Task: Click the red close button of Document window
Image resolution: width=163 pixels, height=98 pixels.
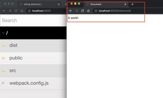Action: coord(71,4)
